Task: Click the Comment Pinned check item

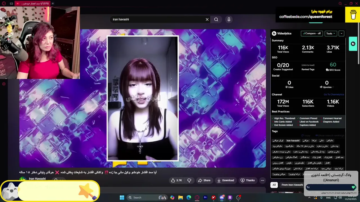Action: 307,118
